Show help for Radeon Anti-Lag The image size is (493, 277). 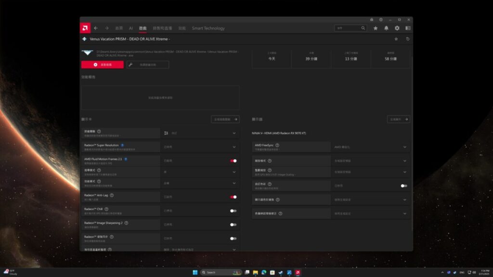112,195
